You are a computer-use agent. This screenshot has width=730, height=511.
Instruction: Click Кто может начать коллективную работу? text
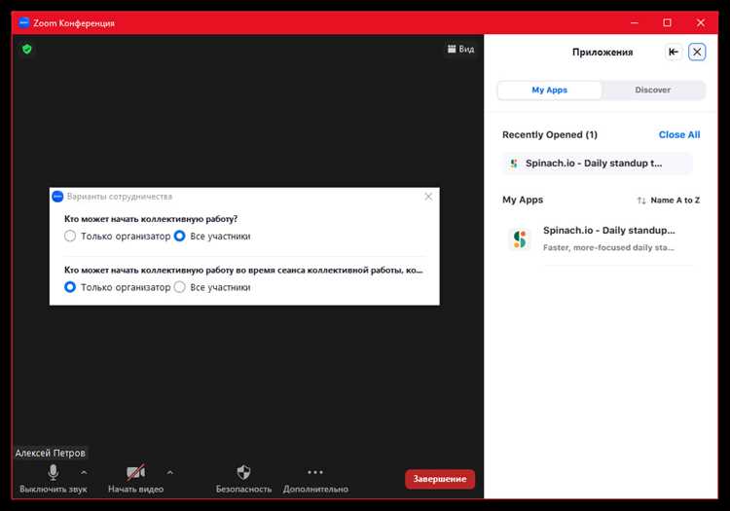point(151,219)
